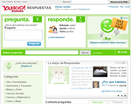131x104 pixels.
Task: Open the ¿Cómo funciona? link
Action: coord(56,37)
